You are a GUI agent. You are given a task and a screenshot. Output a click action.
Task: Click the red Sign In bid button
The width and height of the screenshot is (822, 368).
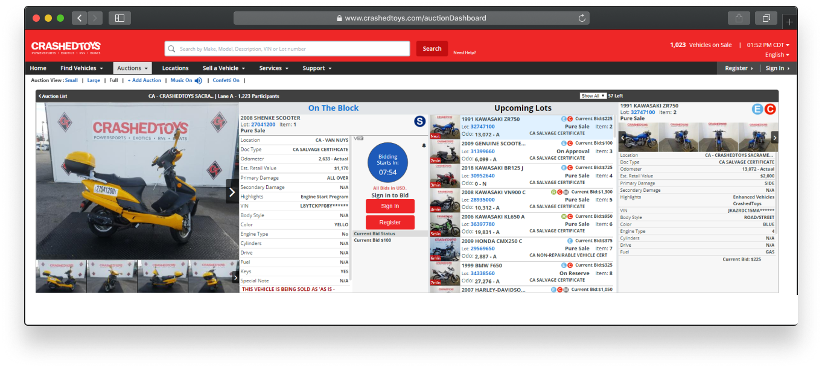click(390, 206)
